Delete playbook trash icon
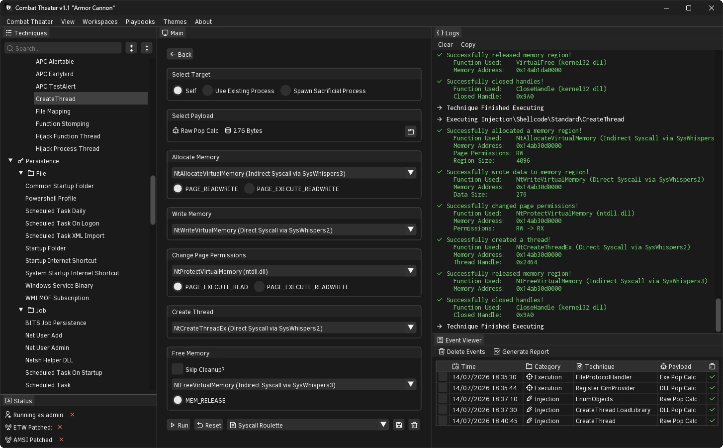 point(414,425)
